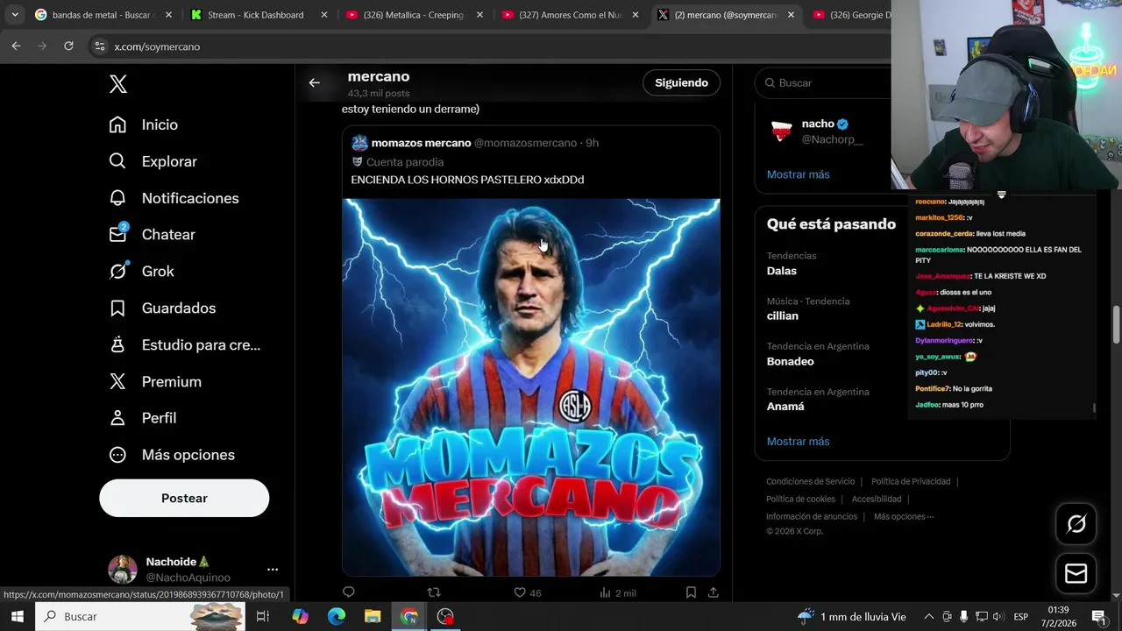
Task: Click the repost icon under the tweet
Action: pyautogui.click(x=433, y=592)
